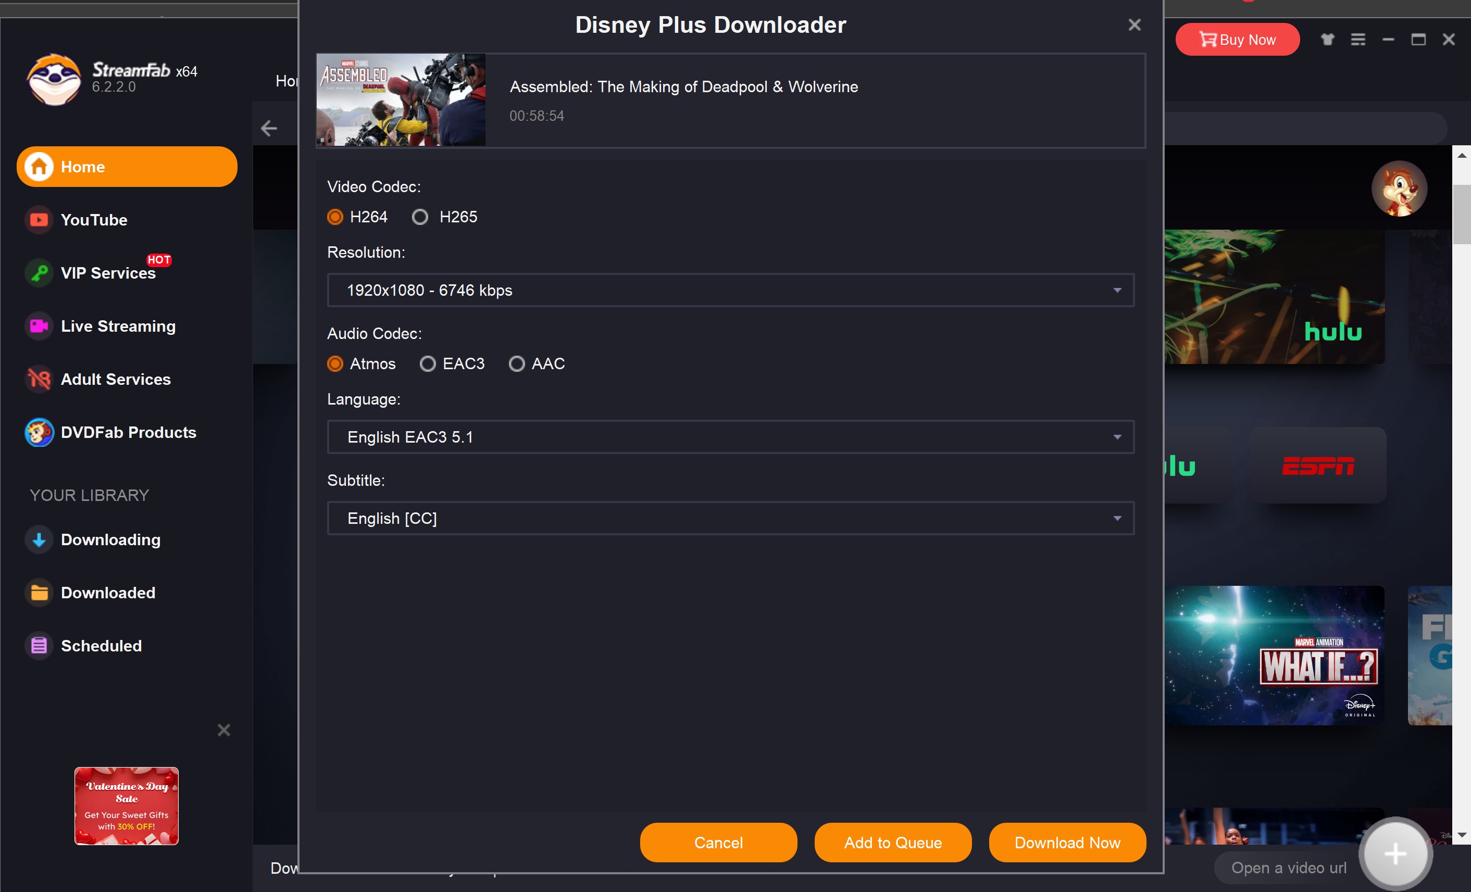Click the Resolution dropdown arrow
The image size is (1471, 892).
[1117, 291]
